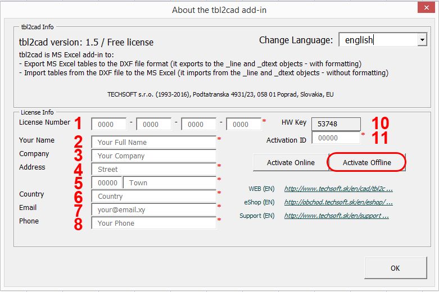Viewport: 439px width, 292px height.
Task: Confirm the dialog with OK button
Action: 395,268
